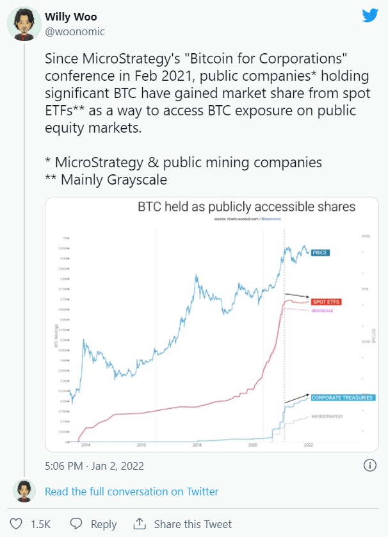This screenshot has width=388, height=537.
Task: Click the Twitter bird logo
Action: (x=370, y=16)
